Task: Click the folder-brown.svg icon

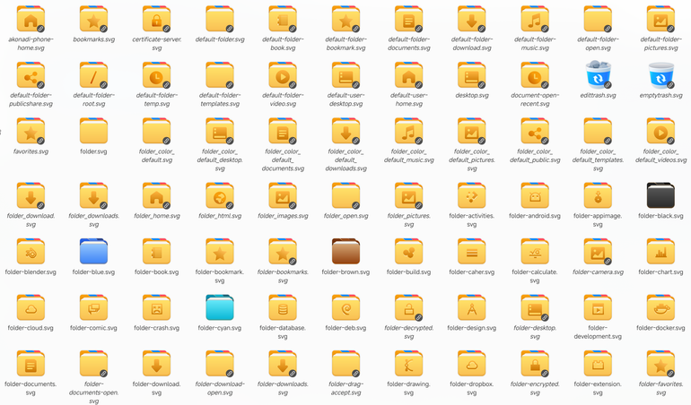Action: coord(345,252)
